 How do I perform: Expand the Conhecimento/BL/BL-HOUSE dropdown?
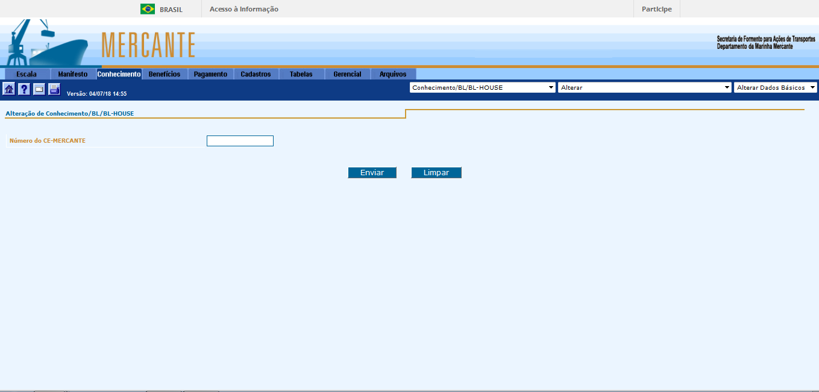click(x=482, y=87)
